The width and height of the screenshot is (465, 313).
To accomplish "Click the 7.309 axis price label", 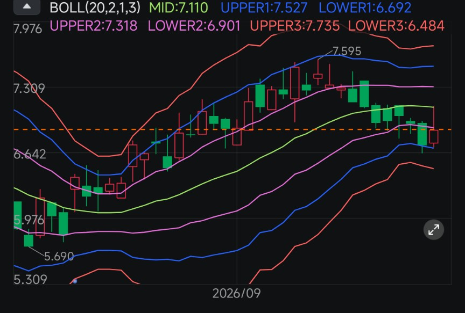I will [29, 88].
